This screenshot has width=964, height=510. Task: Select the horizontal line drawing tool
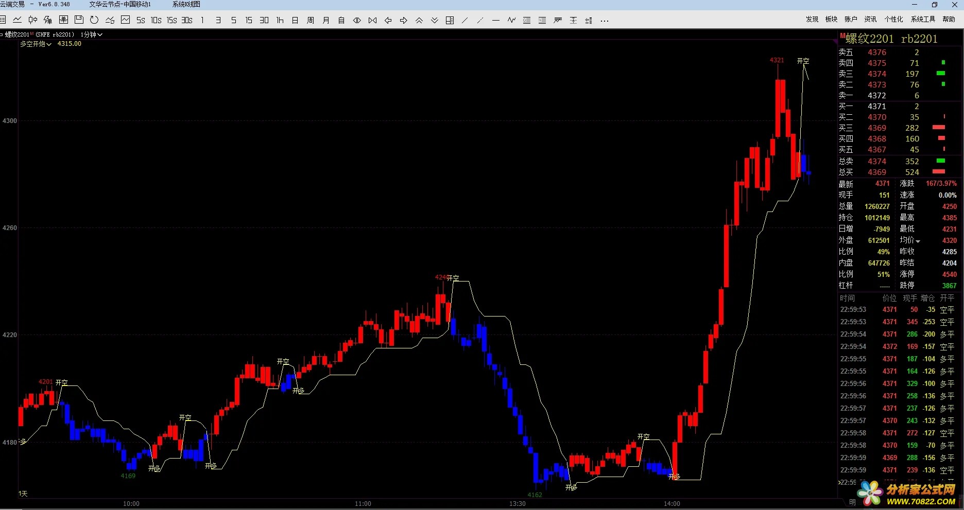(x=496, y=20)
